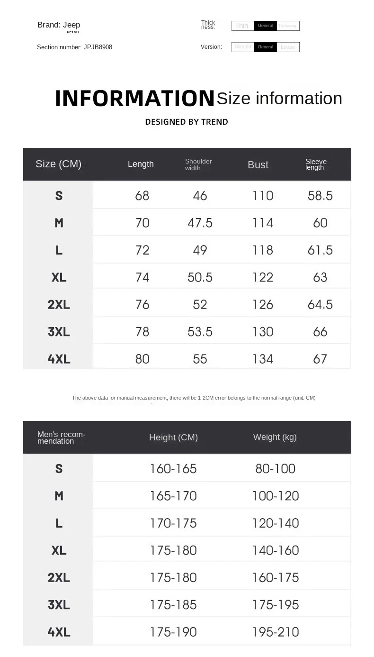
Task: Click the Length column header
Action: point(141,164)
